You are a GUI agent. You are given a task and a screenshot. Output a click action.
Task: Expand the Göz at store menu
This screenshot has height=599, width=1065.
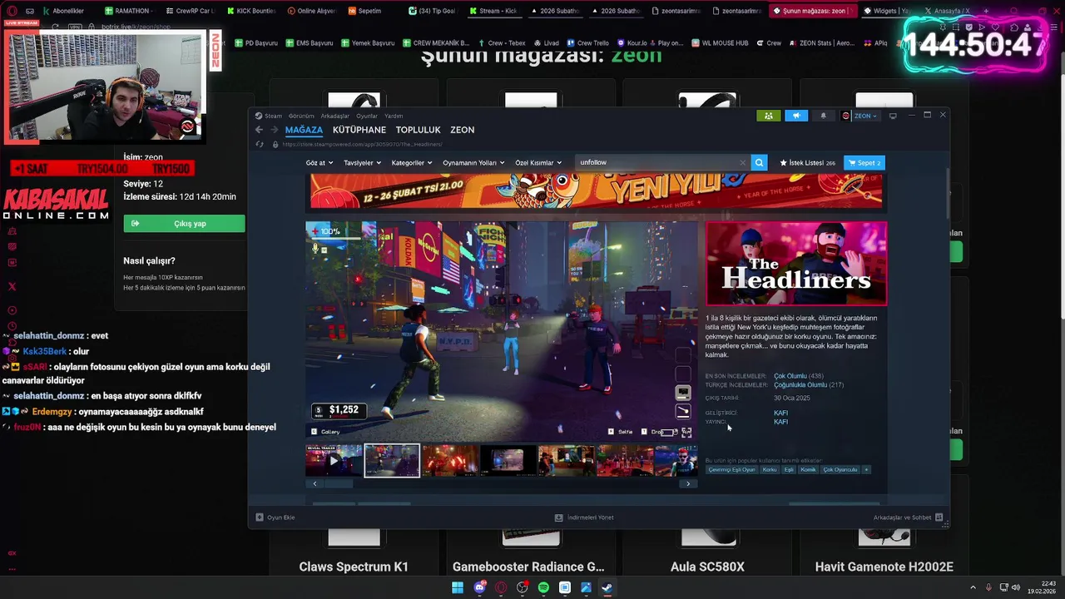(319, 163)
